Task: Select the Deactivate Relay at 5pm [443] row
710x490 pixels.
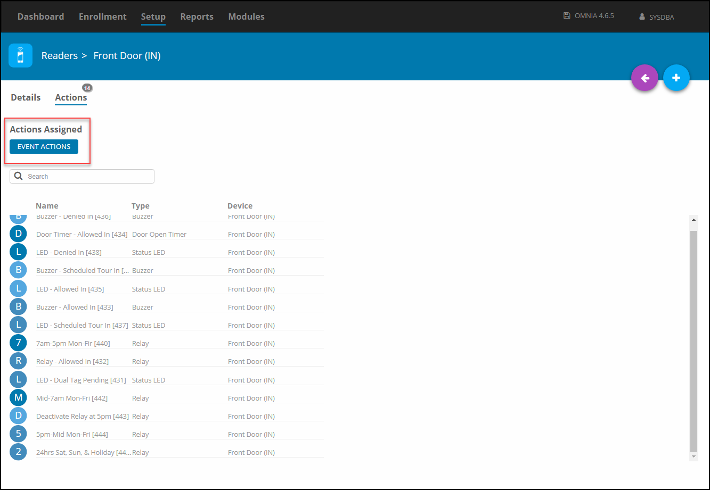Action: 167,416
